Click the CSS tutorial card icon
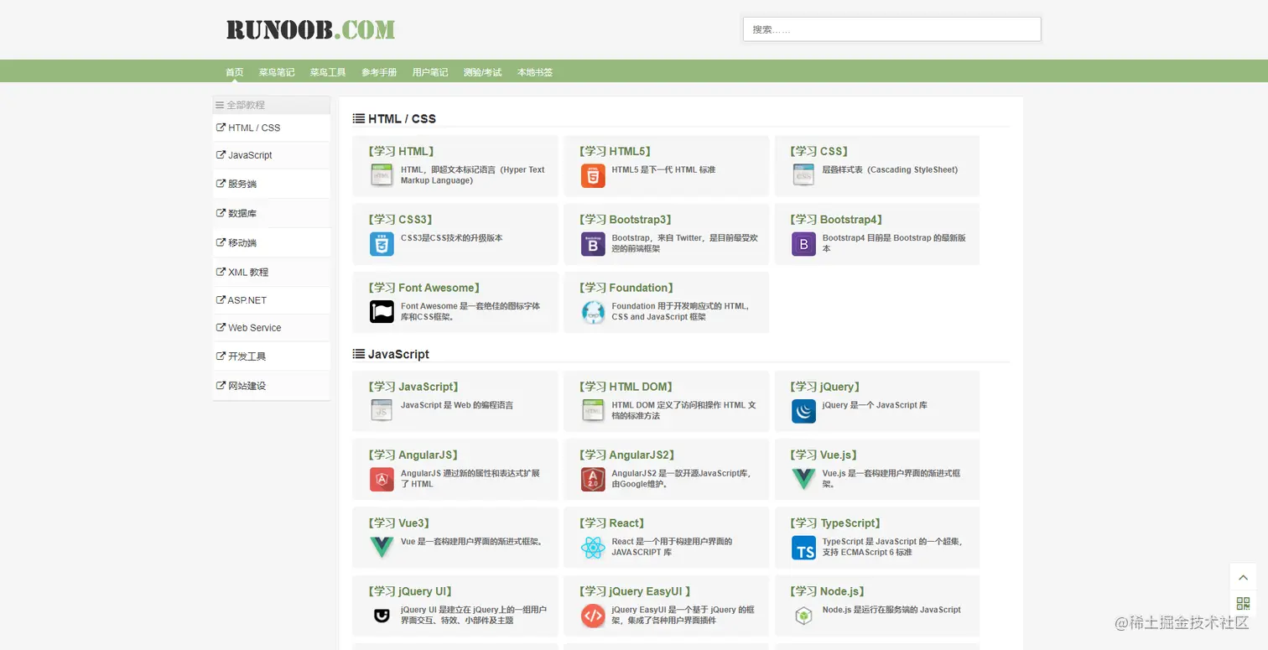This screenshot has height=650, width=1268. [x=803, y=175]
